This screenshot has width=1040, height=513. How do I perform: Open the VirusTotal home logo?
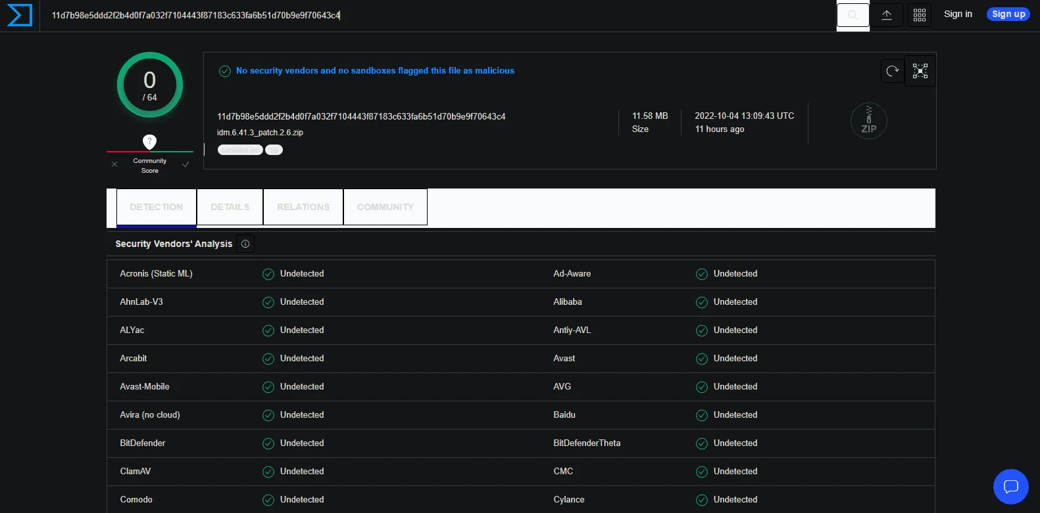19,15
